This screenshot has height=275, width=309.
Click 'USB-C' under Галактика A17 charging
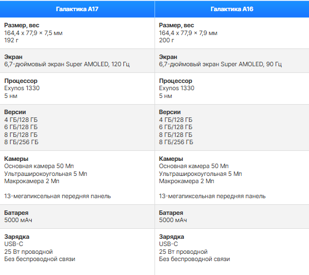[13, 244]
